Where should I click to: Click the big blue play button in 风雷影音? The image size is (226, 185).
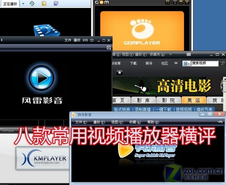click(41, 78)
